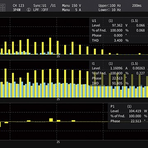
Task: Select the tallest yellow bar in U1 chart
Action: (50, 46)
